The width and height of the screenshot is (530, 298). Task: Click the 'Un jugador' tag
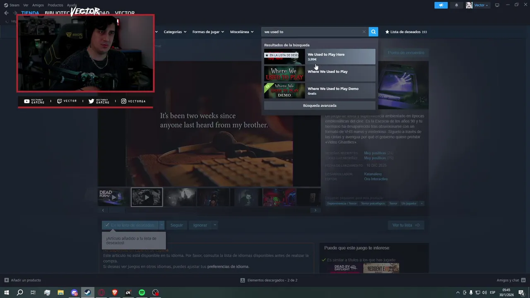pos(409,204)
